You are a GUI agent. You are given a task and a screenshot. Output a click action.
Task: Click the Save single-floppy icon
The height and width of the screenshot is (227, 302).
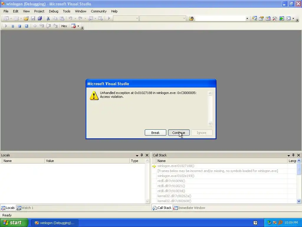click(33, 18)
